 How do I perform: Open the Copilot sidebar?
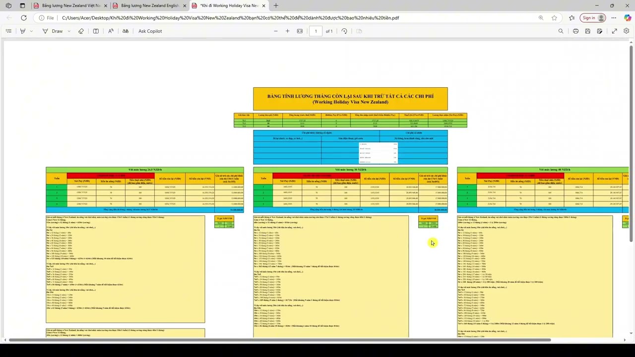[x=627, y=18]
